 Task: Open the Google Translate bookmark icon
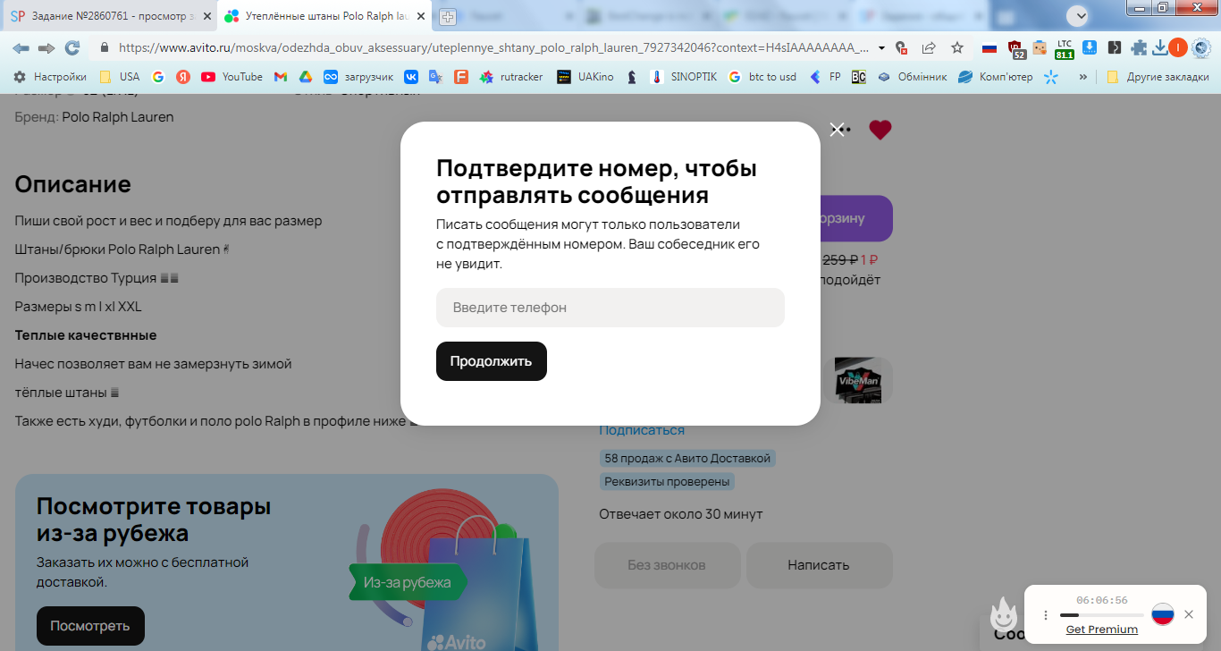click(x=436, y=77)
